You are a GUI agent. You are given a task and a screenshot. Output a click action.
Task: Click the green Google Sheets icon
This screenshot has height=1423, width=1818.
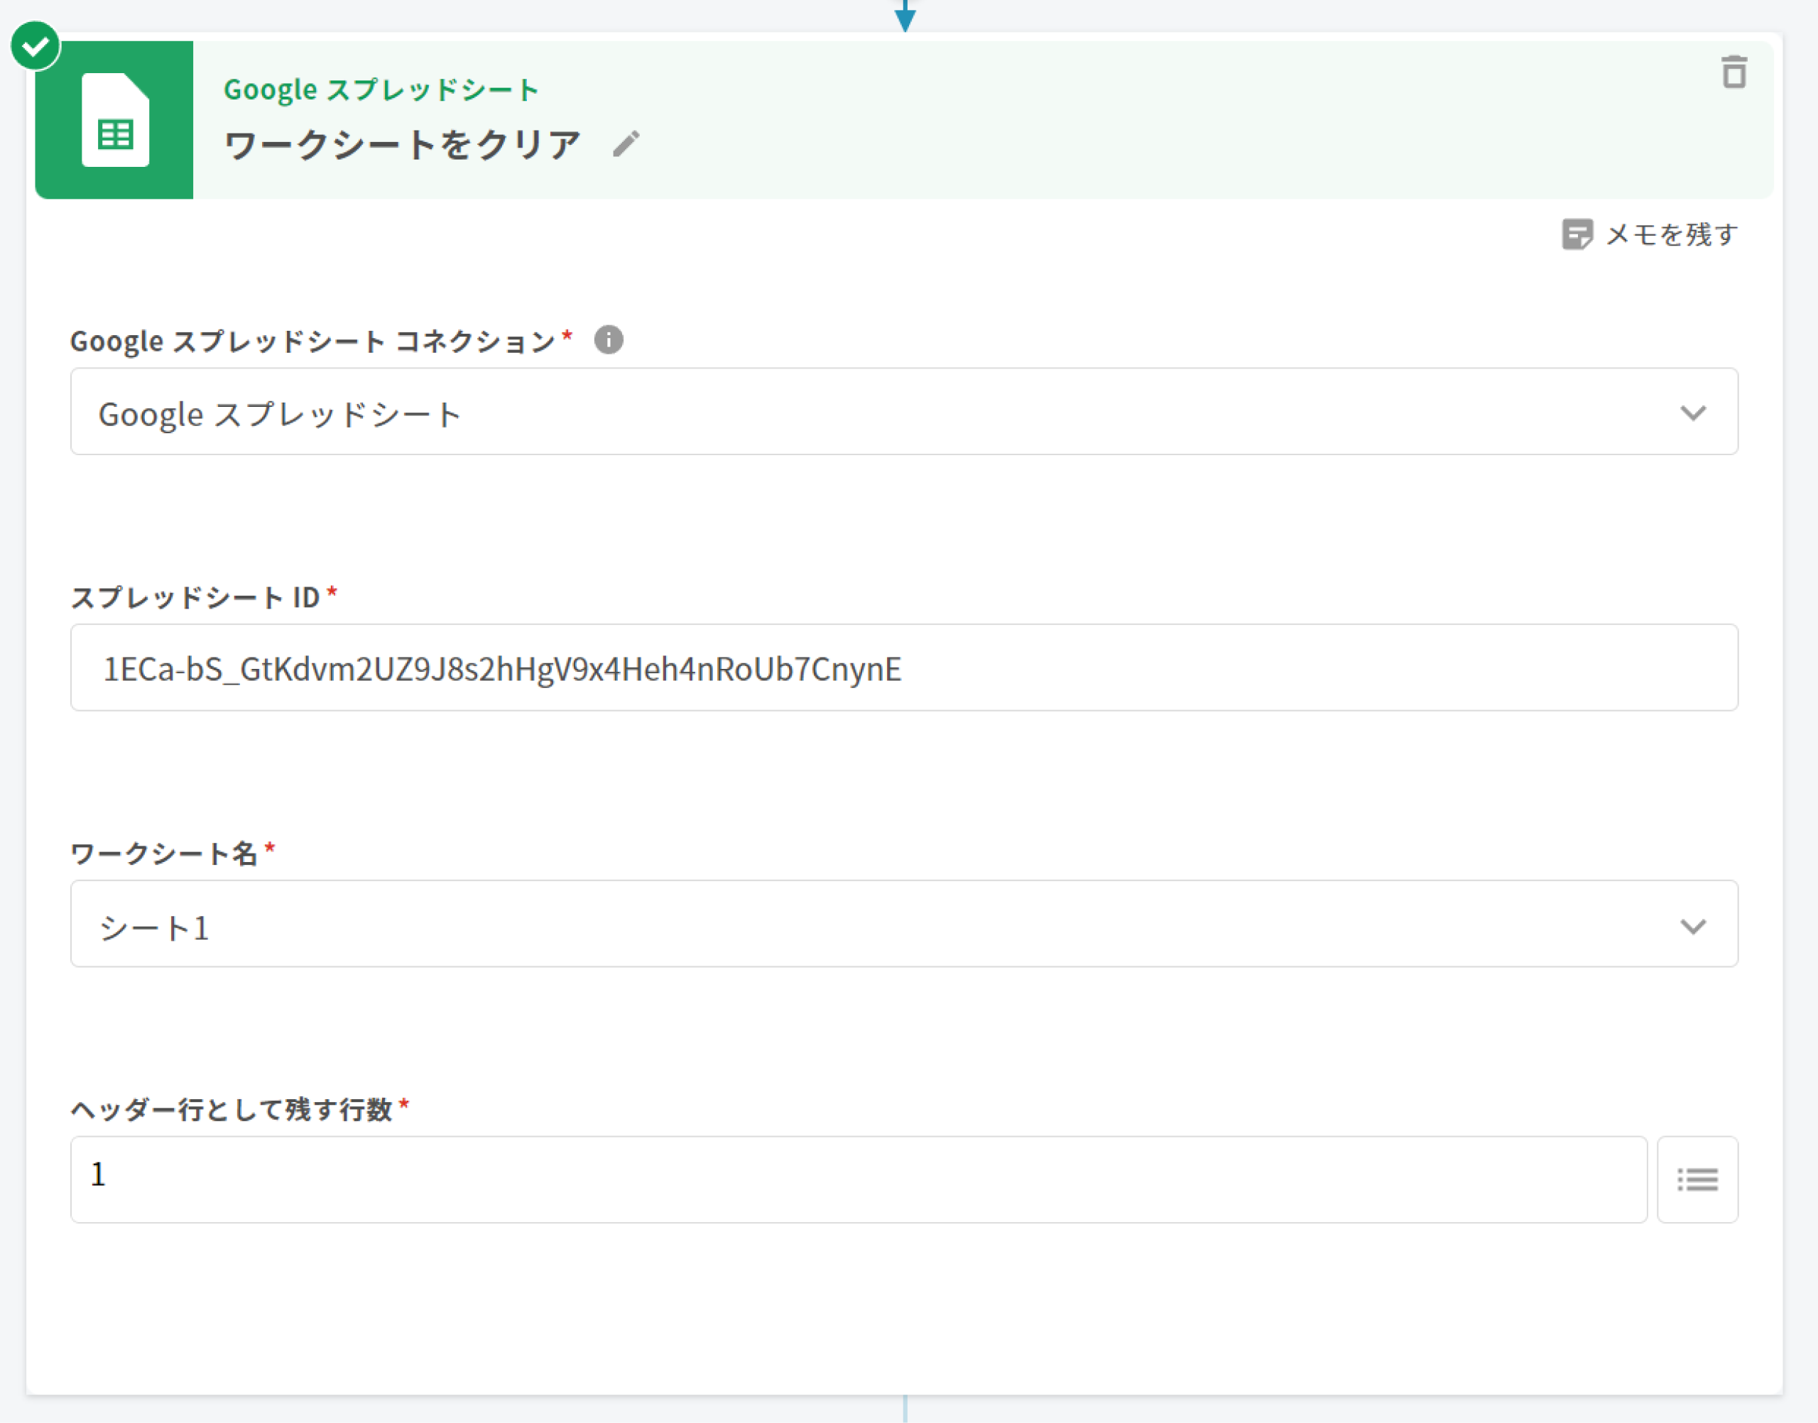click(115, 120)
